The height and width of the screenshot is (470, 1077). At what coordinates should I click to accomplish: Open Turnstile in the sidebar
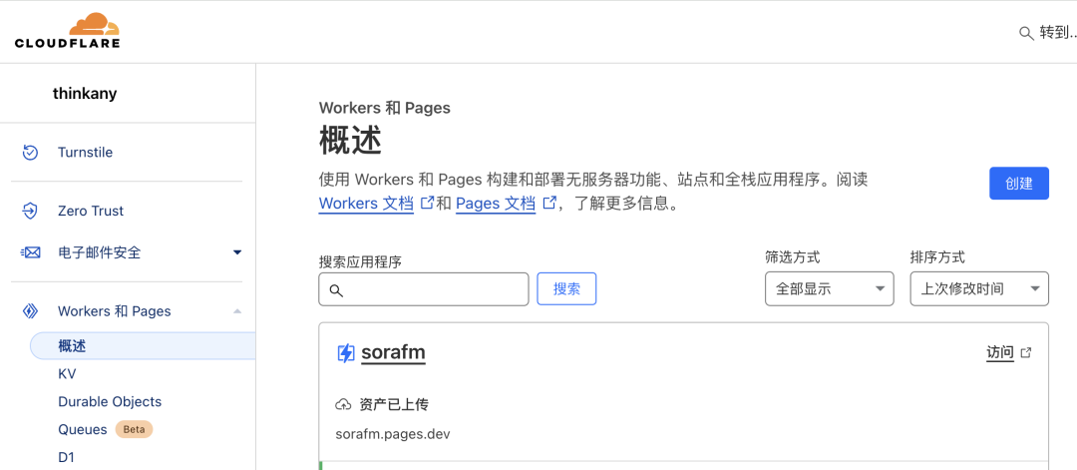point(85,153)
